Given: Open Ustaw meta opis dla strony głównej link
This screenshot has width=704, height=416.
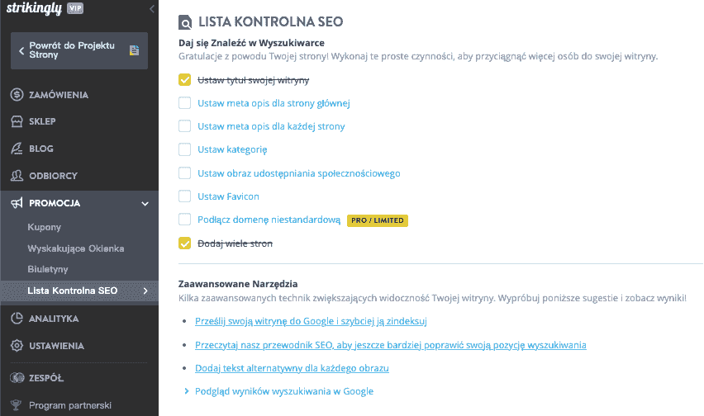Looking at the screenshot, I should (x=274, y=103).
